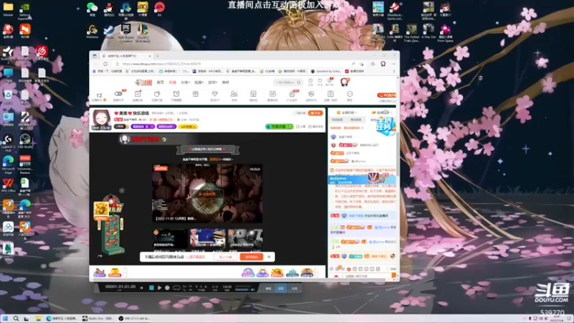The height and width of the screenshot is (323, 574).
Task: Open Logitech G HUB shortcut
Action: [x=8, y=142]
